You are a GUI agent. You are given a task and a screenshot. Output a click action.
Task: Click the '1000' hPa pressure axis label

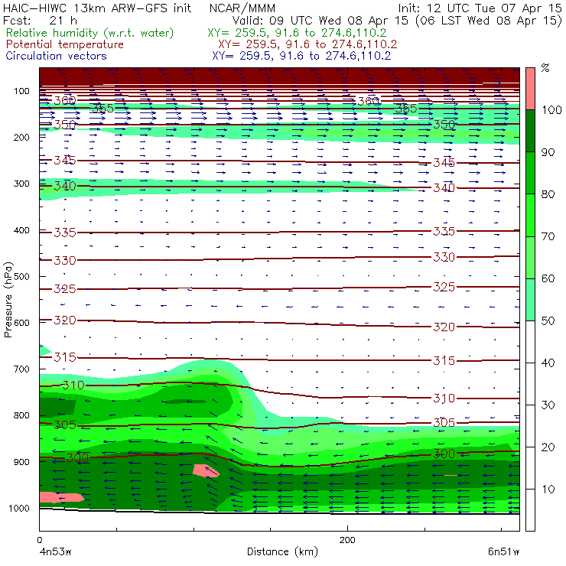click(x=19, y=508)
